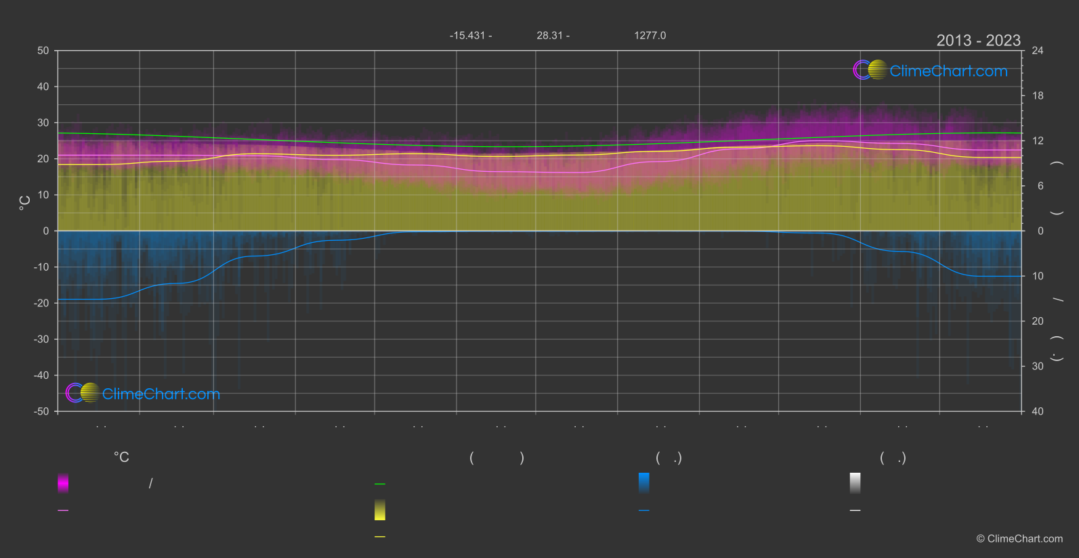
Task: Click the white gradient legend swatch
Action: pos(855,483)
